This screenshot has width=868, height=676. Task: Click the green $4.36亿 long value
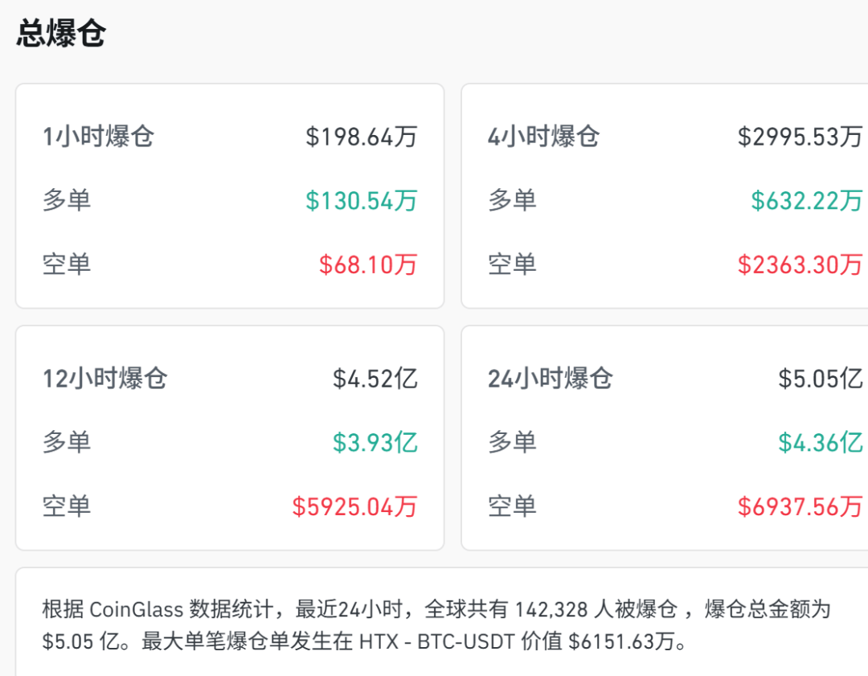click(821, 442)
